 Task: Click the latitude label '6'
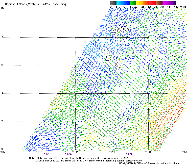pyautogui.click(x=2, y=65)
